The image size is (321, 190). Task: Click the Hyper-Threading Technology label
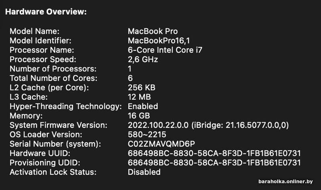pyautogui.click(x=65, y=106)
